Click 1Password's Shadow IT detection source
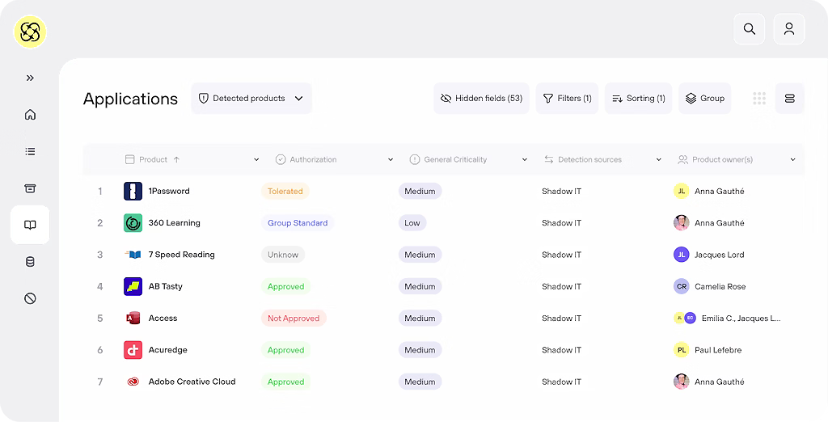The image size is (828, 422). pos(561,192)
